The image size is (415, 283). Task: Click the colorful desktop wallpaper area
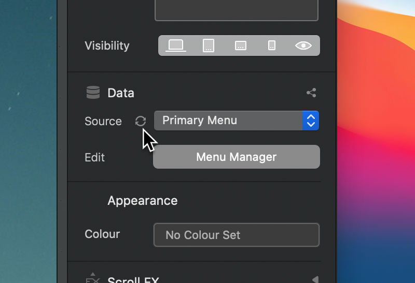pyautogui.click(x=376, y=142)
